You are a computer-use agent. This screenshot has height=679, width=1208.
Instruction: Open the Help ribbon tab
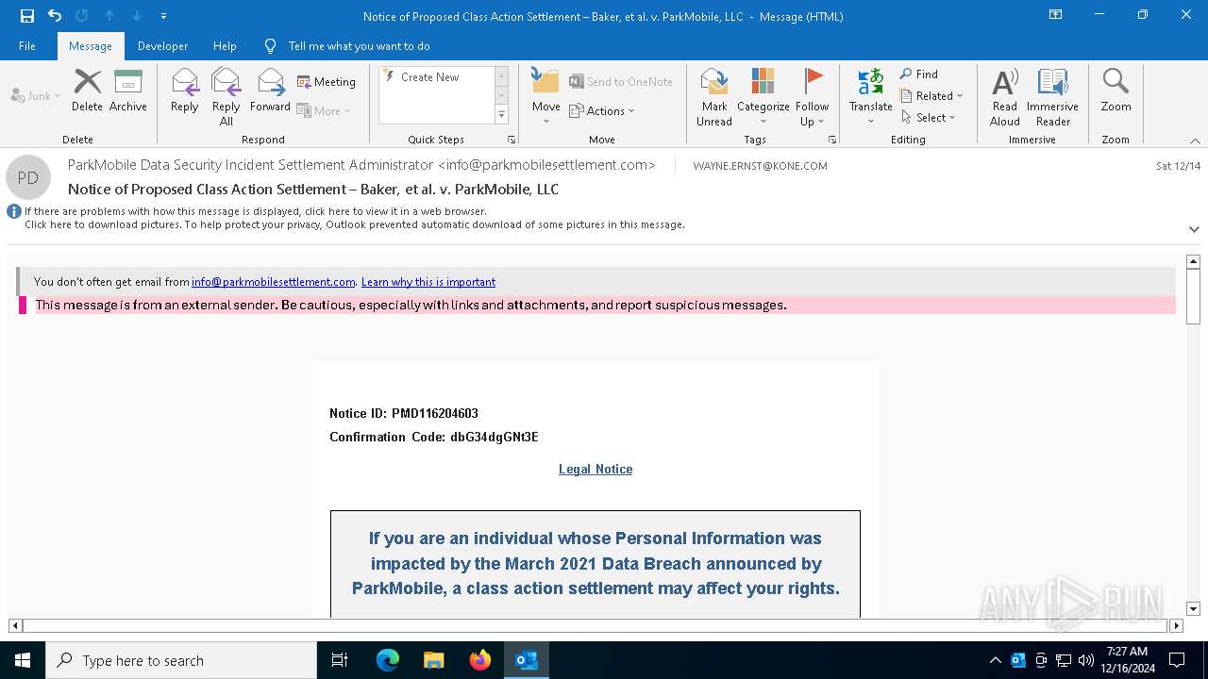point(225,46)
